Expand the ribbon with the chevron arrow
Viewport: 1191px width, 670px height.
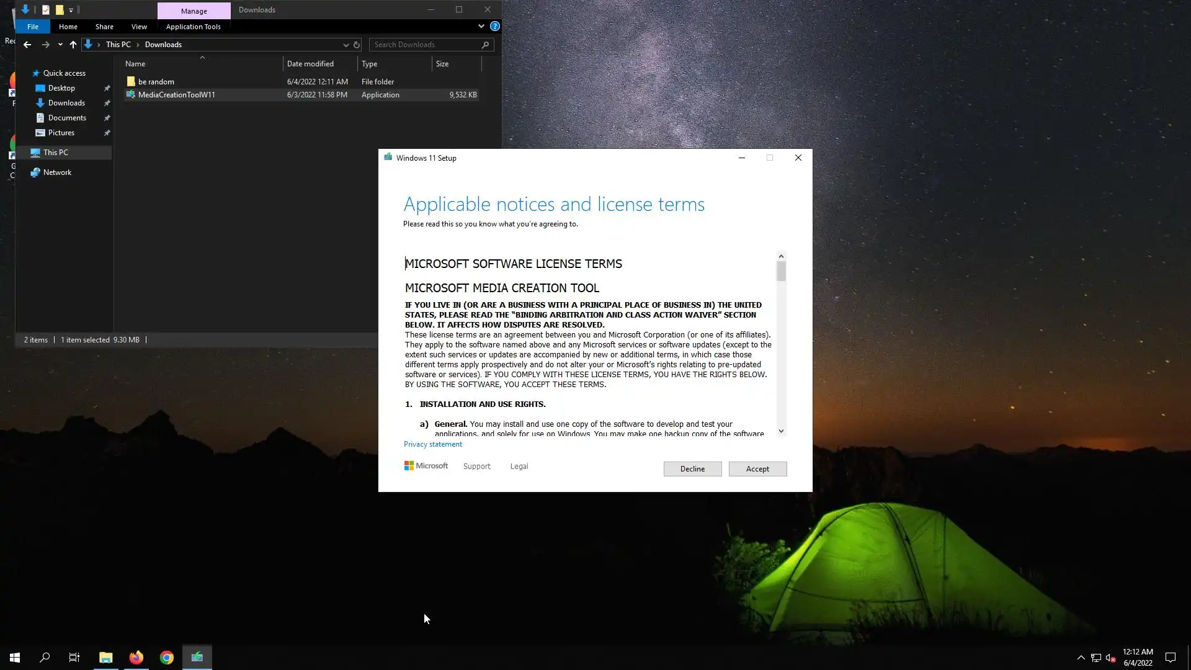coord(481,26)
